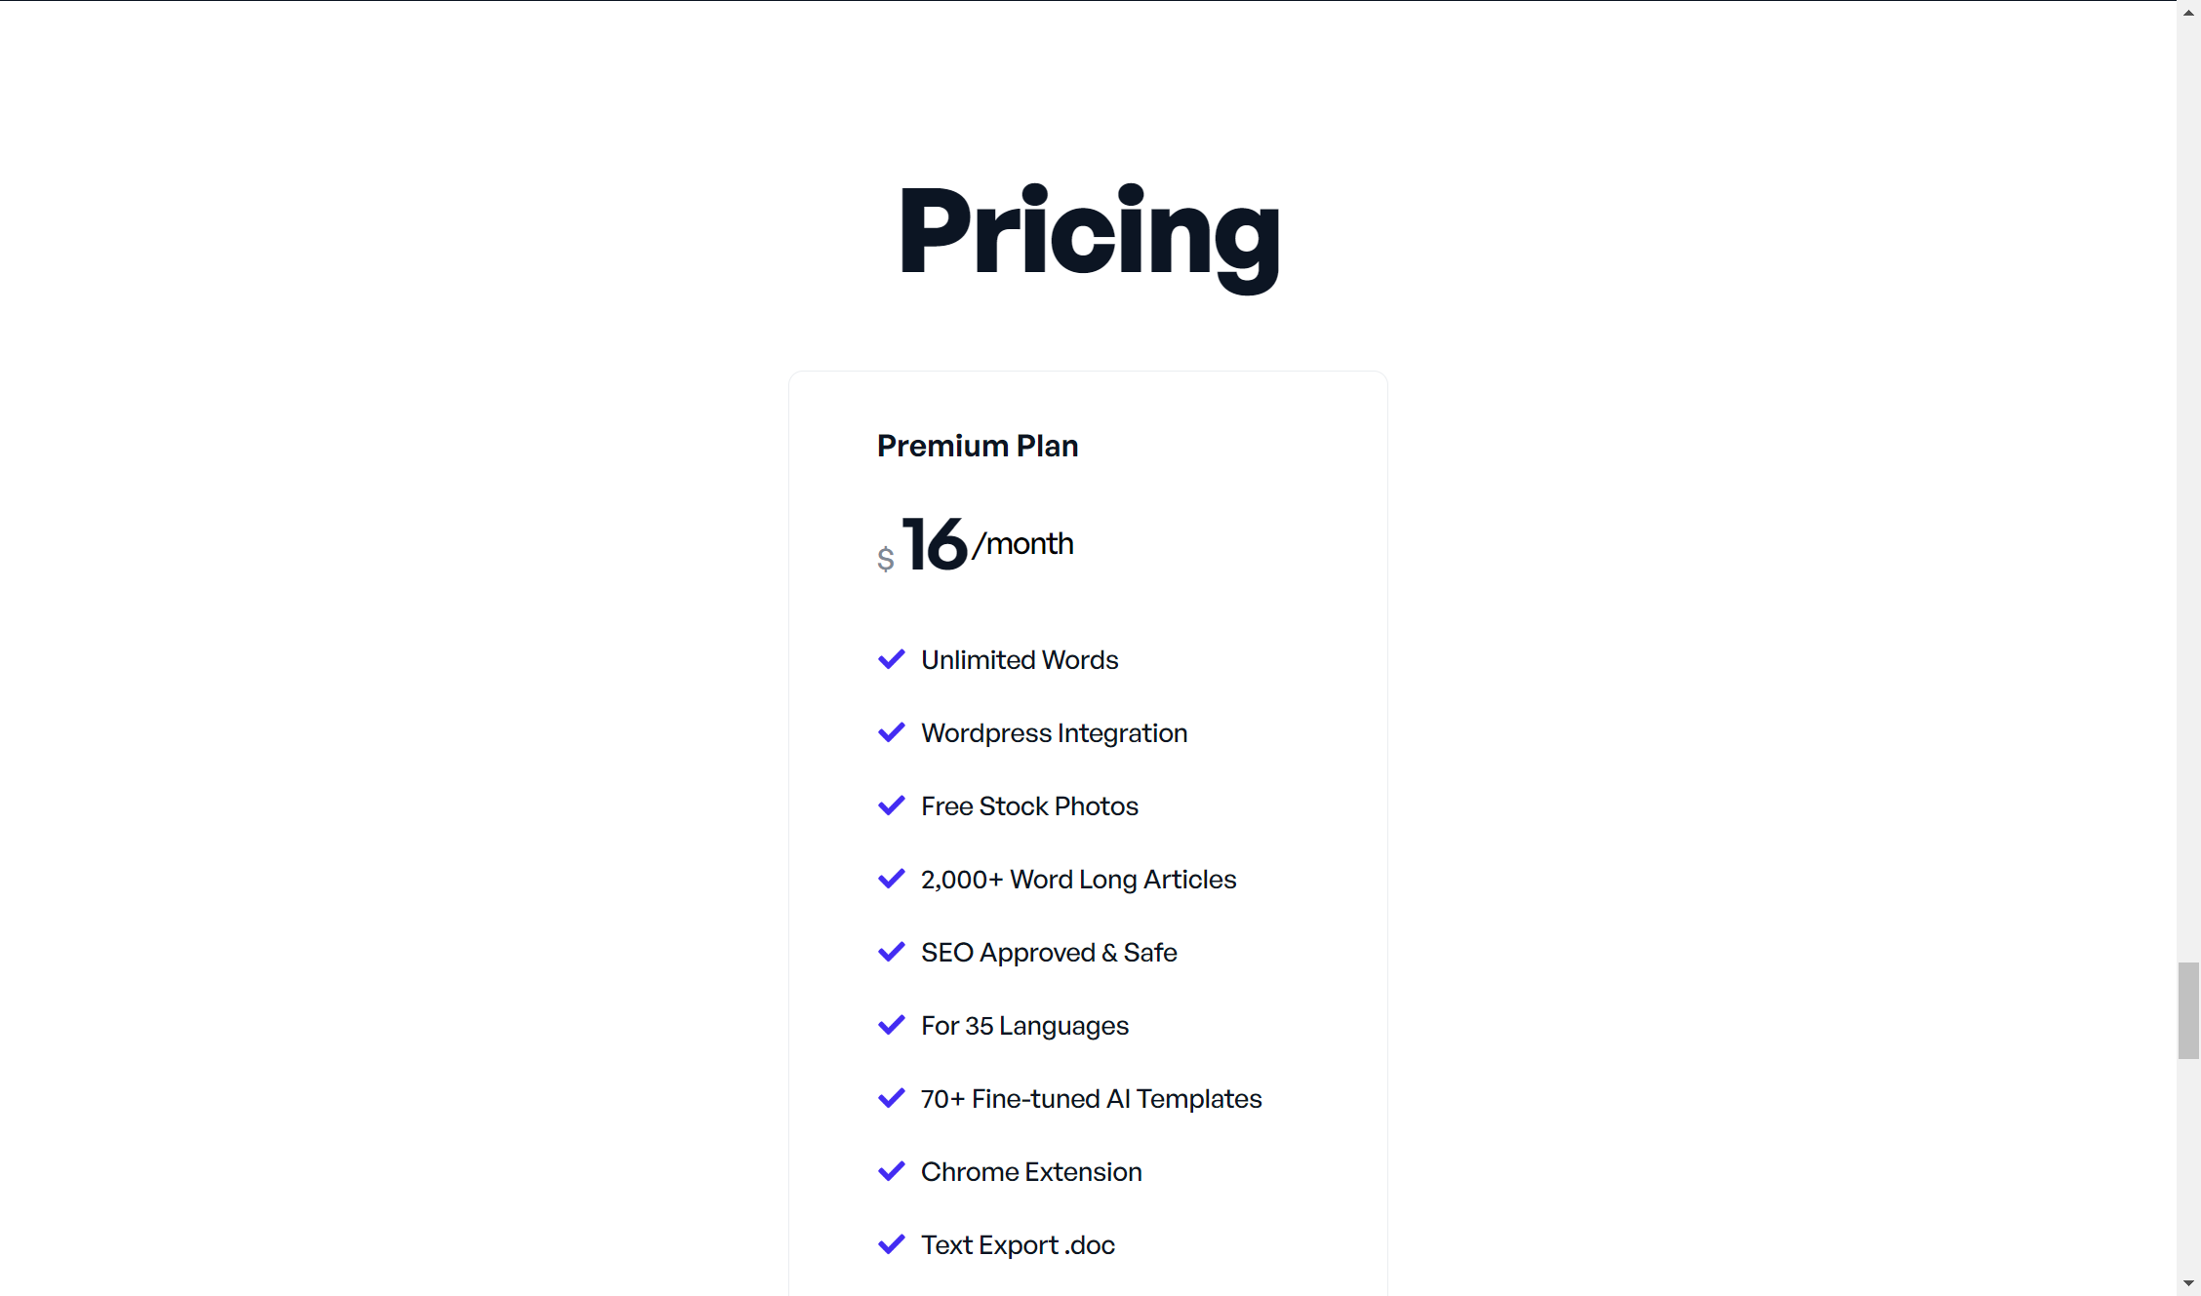Click checkmark for 2,000+ Word Long Articles
Viewport: 2201px width, 1296px height.
click(891, 880)
